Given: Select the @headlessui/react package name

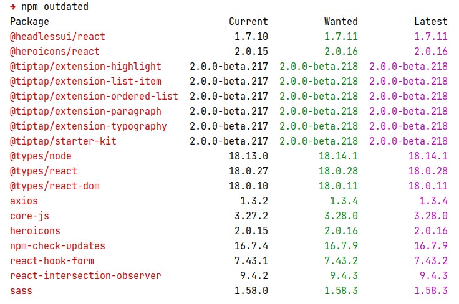Looking at the screenshot, I should tap(57, 37).
